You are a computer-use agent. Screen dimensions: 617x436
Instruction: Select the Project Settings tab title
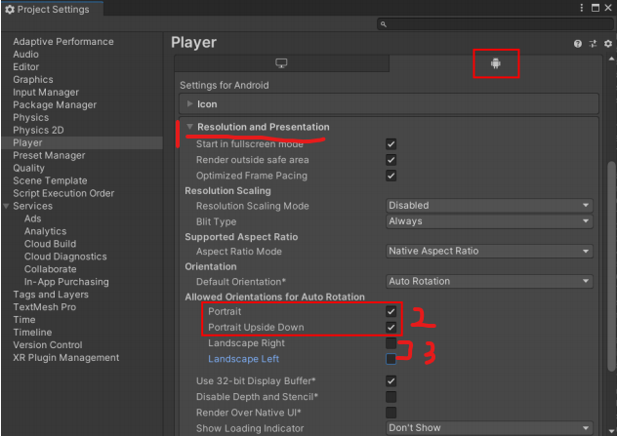pos(53,10)
